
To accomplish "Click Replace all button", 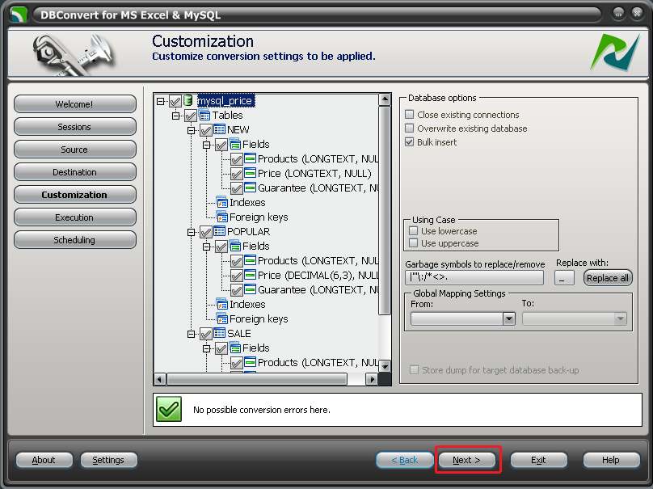I will click(x=608, y=278).
